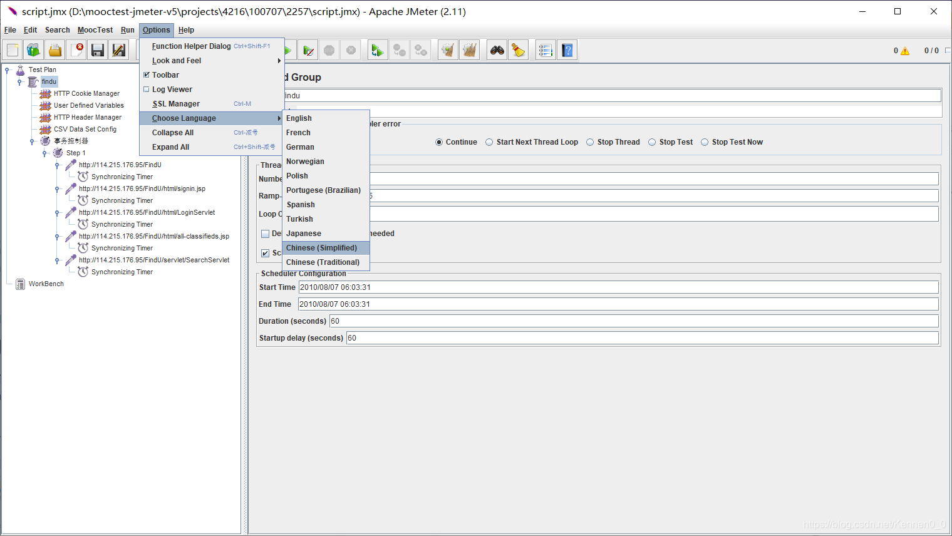The image size is (952, 536).
Task: Click the disabled Stop sign icon
Action: pos(329,50)
